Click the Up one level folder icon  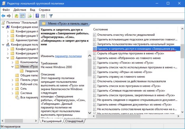[x=16, y=16]
